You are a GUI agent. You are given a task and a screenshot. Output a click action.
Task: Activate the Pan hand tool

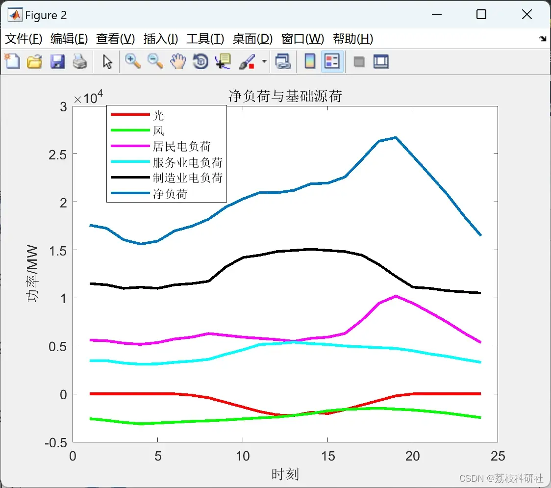(178, 61)
